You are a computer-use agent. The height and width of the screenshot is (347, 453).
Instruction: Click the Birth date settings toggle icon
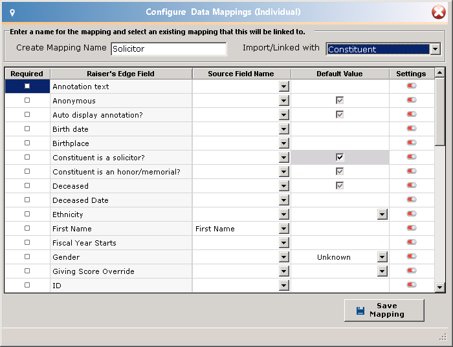[412, 129]
